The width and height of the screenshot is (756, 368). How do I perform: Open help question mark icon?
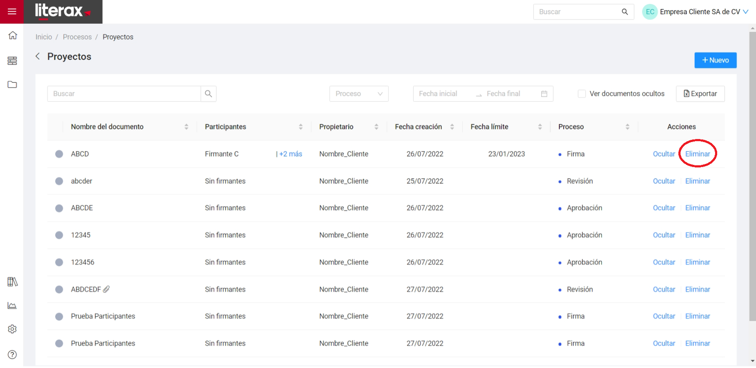(x=12, y=355)
